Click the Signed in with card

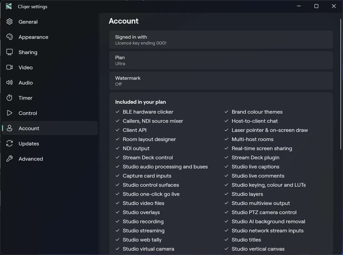tap(221, 40)
